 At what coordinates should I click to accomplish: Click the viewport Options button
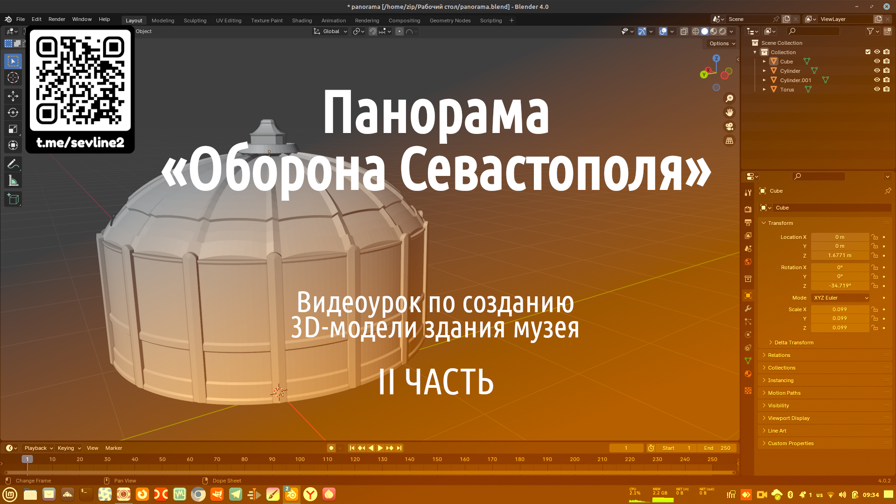tap(721, 43)
